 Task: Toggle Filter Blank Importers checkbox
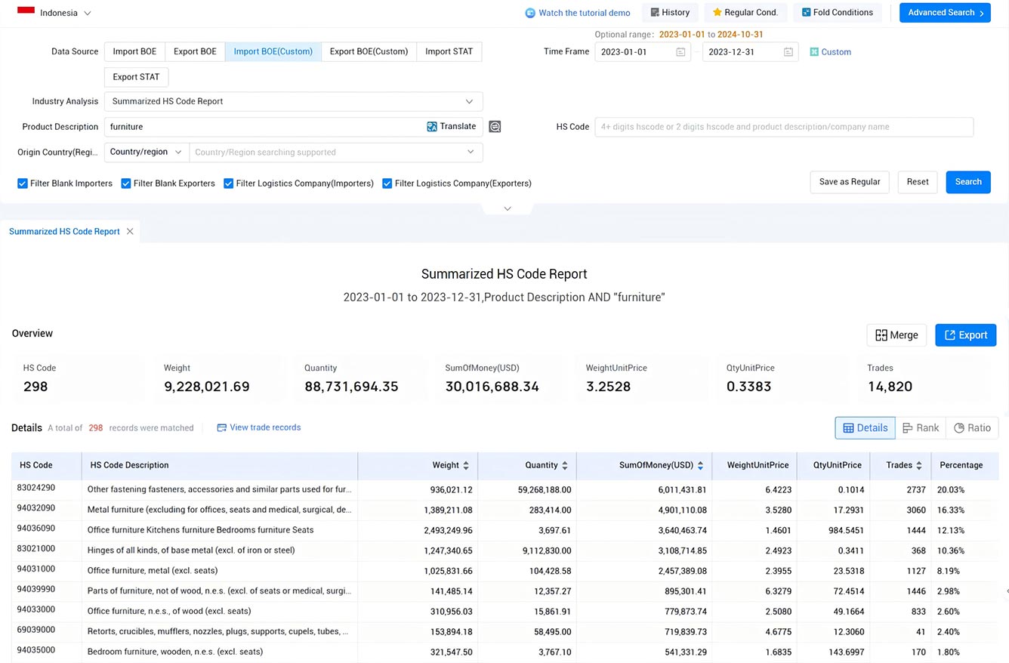coord(23,183)
